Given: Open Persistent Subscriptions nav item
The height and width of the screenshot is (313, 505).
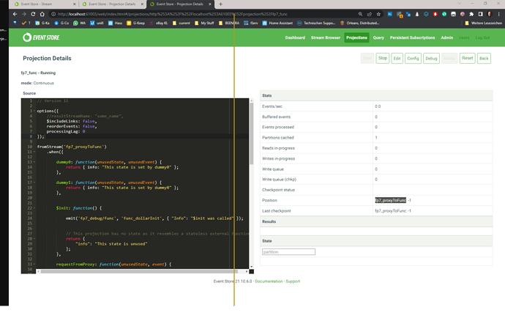Looking at the screenshot, I should pos(412,38).
